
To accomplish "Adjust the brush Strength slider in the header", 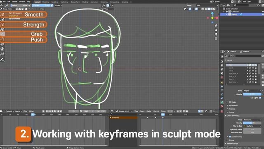I will click(41, 5).
